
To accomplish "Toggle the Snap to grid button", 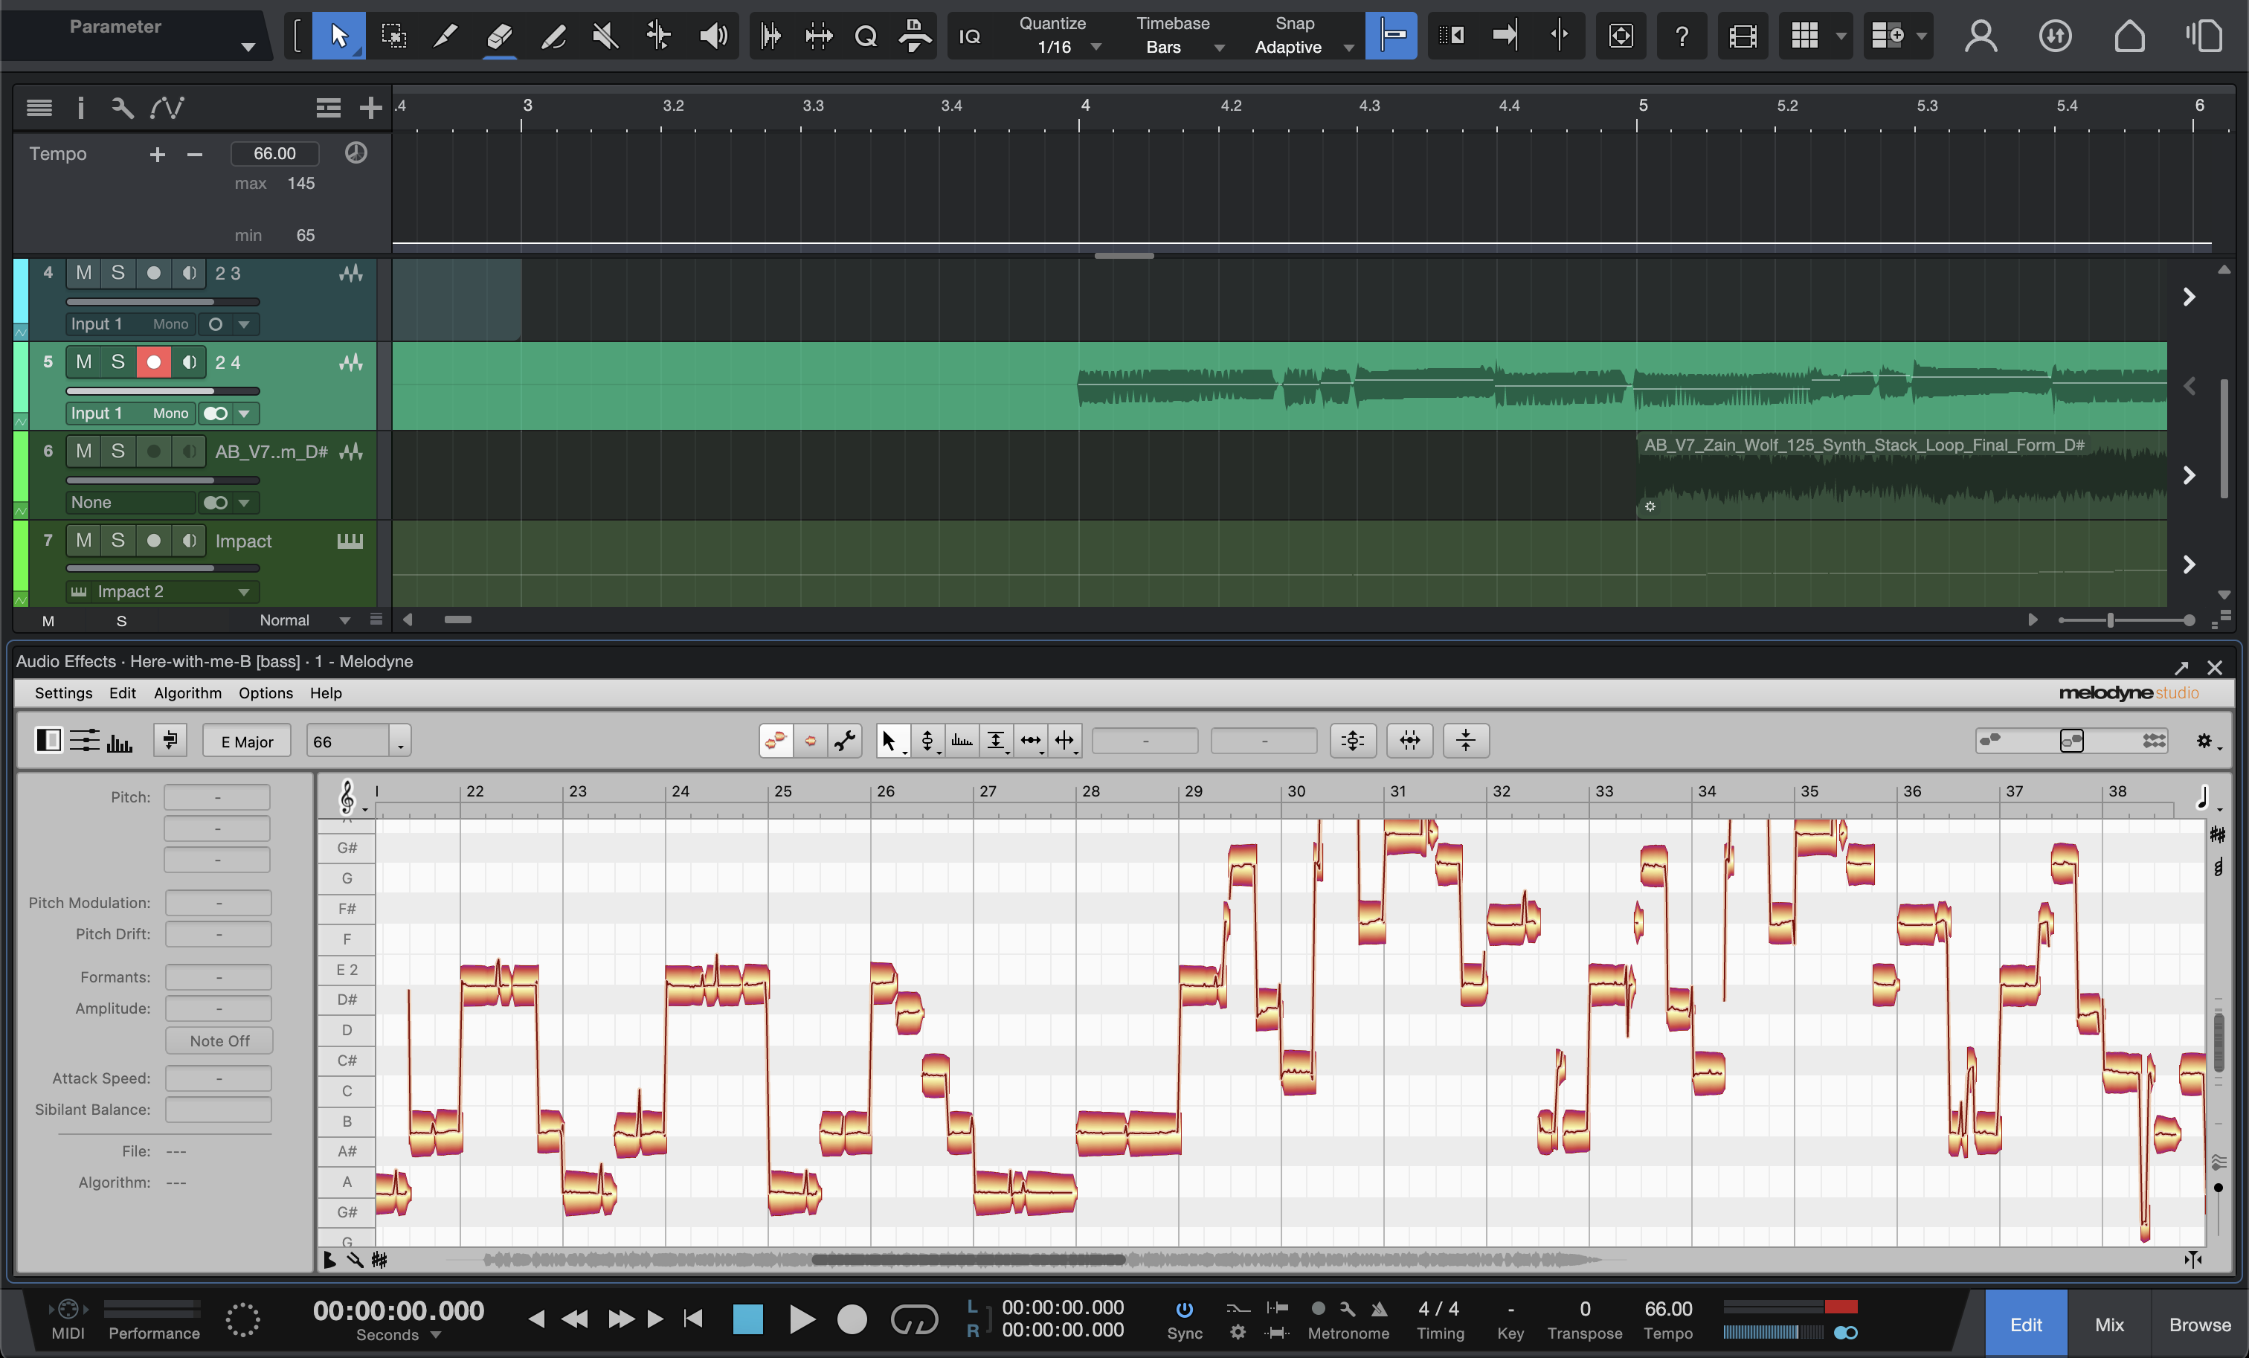I will pos(1391,36).
